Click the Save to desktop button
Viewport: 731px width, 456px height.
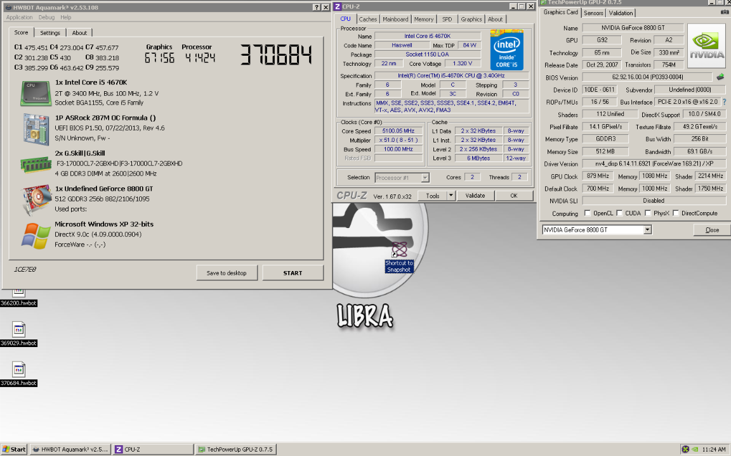[x=227, y=273]
